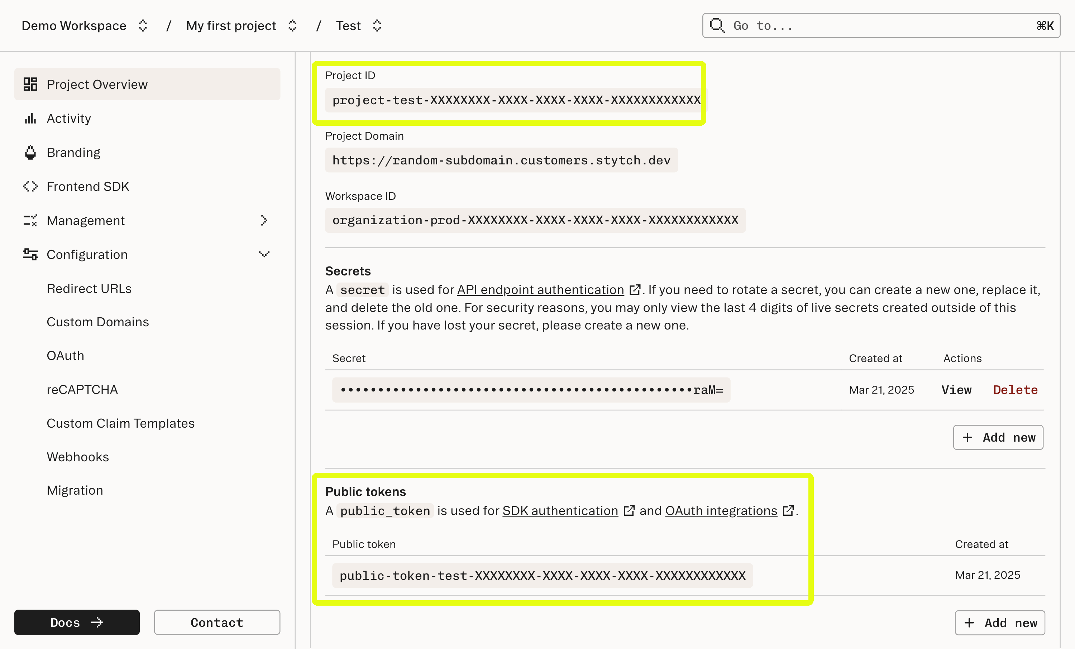Image resolution: width=1075 pixels, height=649 pixels.
Task: Click the Branding paint icon
Action: pos(30,152)
